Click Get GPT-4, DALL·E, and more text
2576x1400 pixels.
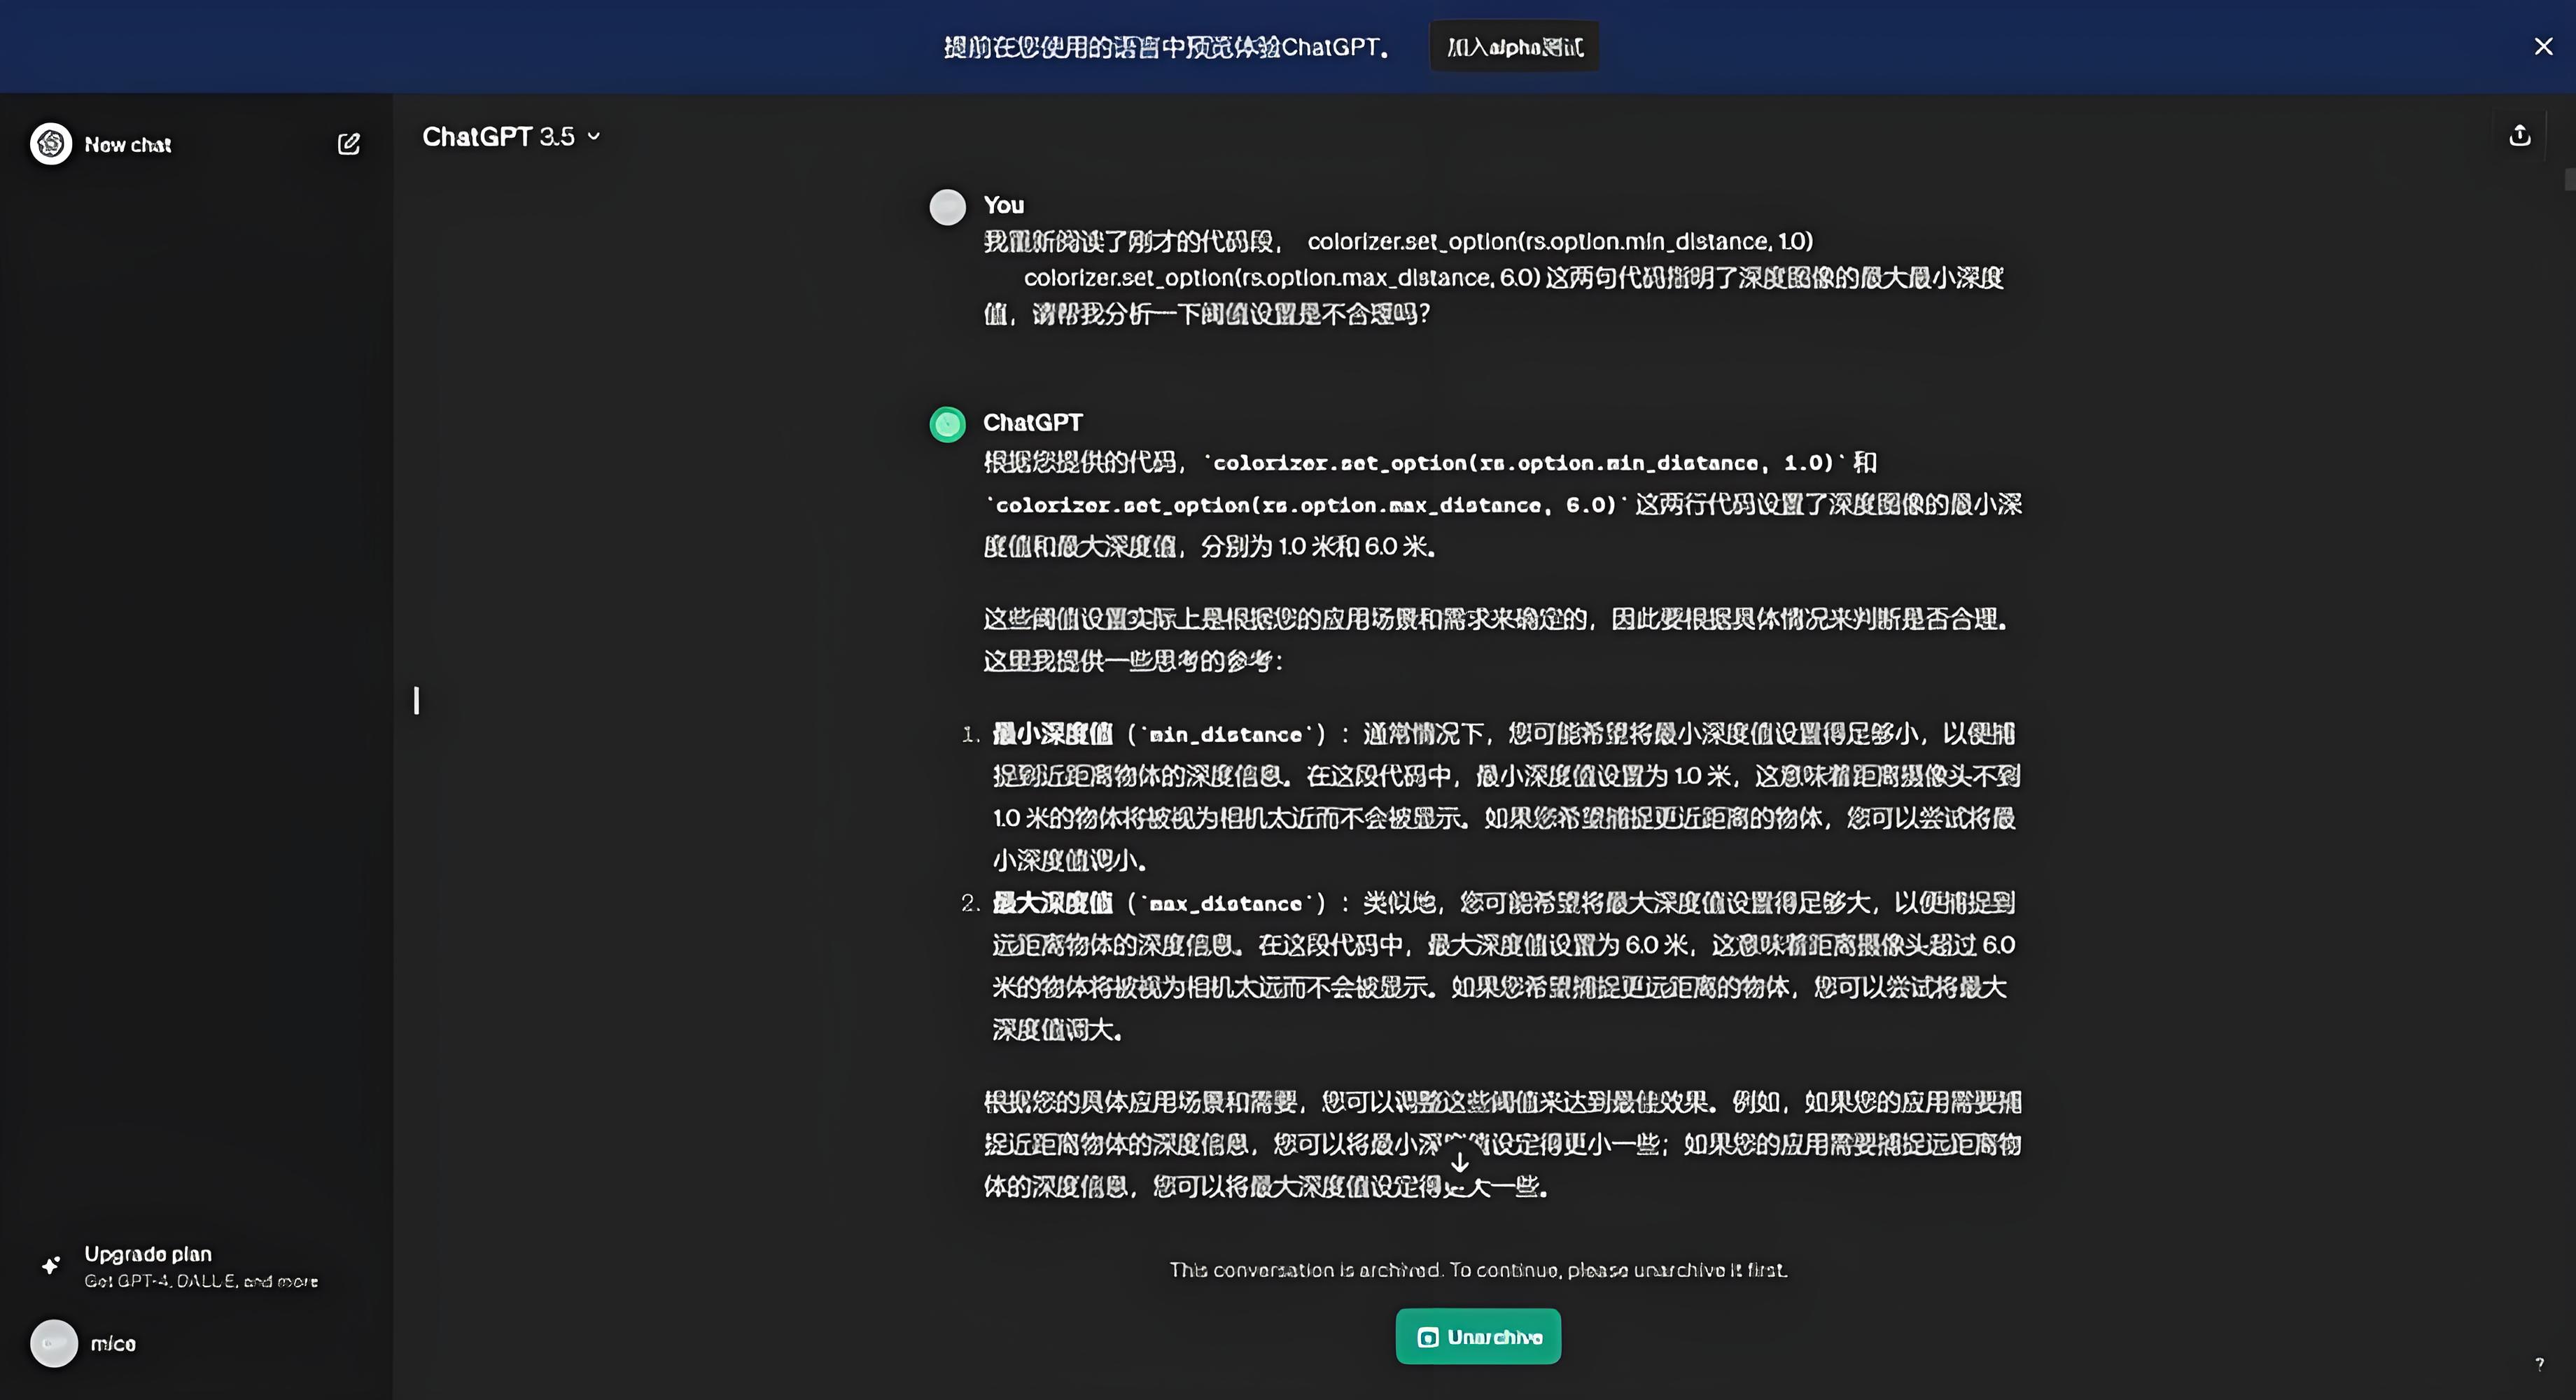tap(200, 1281)
